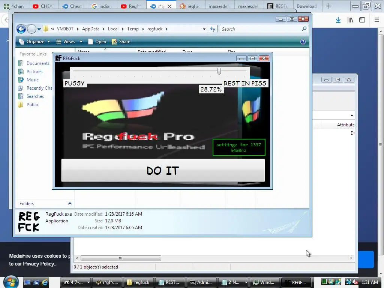Screen dimensions: 384x288
Task: Open the 2 N... grouped taskbar button
Action: pos(233,282)
